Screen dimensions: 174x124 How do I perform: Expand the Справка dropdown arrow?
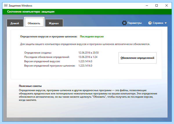pyautogui.click(x=166, y=23)
